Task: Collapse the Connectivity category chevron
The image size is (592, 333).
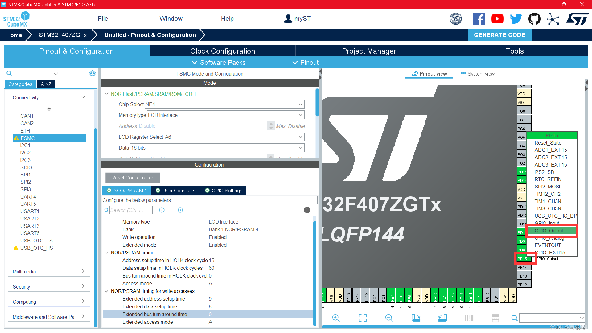Action: click(83, 97)
